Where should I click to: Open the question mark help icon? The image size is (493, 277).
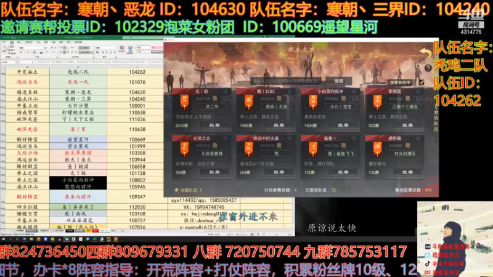(x=428, y=68)
